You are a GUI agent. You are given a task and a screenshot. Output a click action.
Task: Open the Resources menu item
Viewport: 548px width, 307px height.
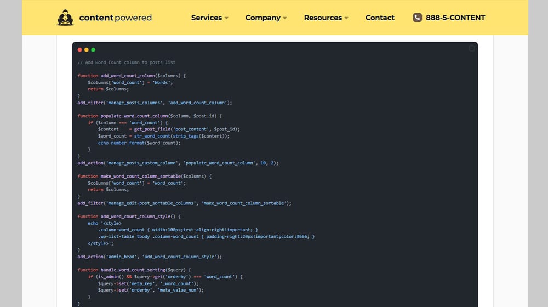click(x=323, y=18)
